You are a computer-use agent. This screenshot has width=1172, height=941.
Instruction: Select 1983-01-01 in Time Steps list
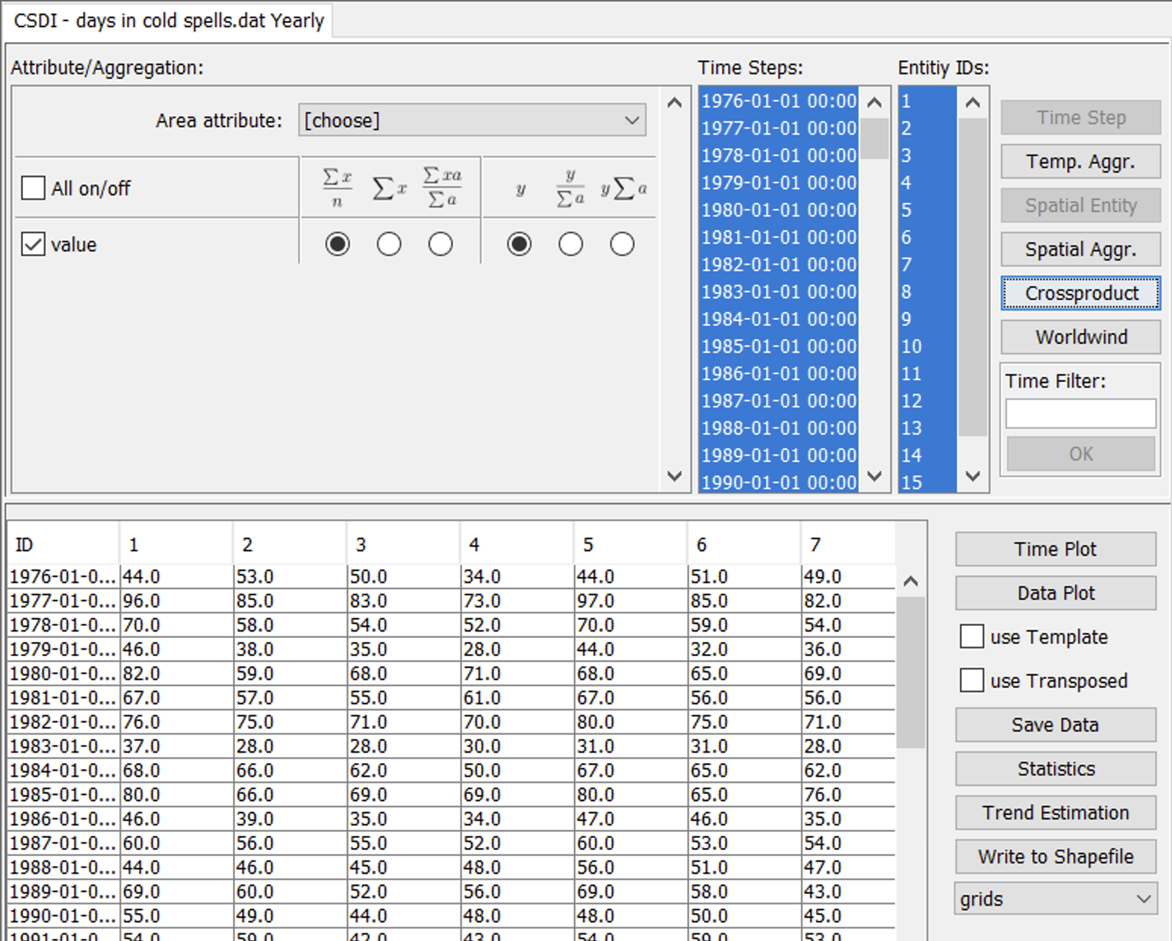pos(778,292)
